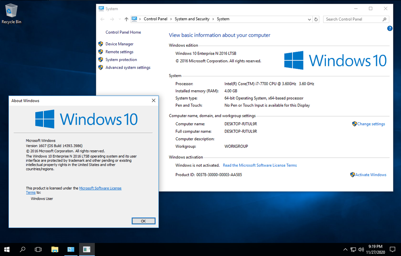Screen dimensions: 401x256
Task: Click 'Version 1607 (OS Build 14393.3986)' text
Action: click(x=54, y=146)
